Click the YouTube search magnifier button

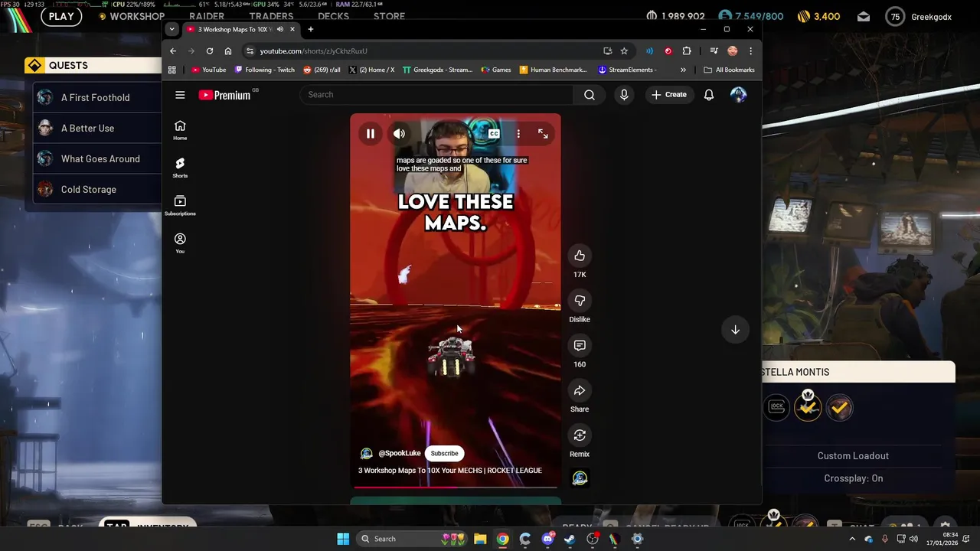(590, 95)
